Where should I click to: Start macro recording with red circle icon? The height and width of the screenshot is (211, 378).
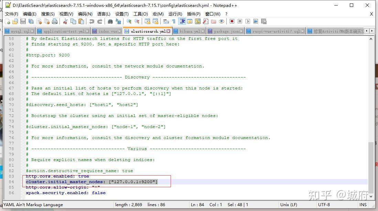coord(232,21)
